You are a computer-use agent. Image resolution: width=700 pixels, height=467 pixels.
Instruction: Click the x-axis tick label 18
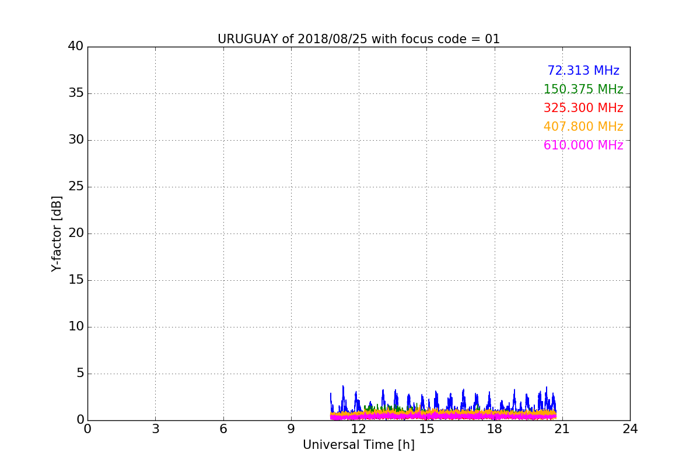(495, 429)
